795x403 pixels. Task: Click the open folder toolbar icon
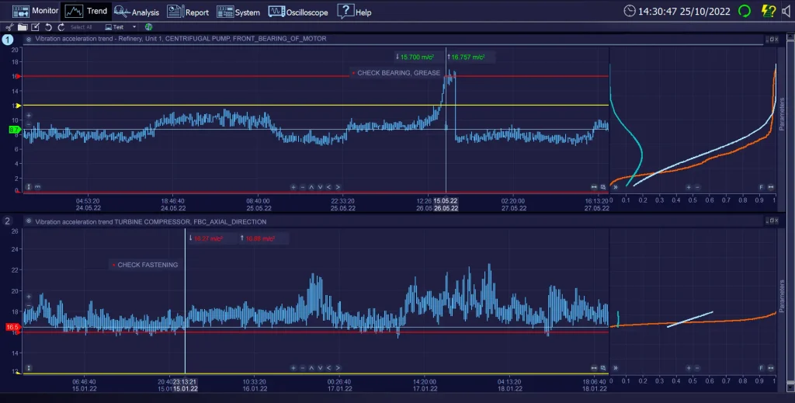coord(23,27)
